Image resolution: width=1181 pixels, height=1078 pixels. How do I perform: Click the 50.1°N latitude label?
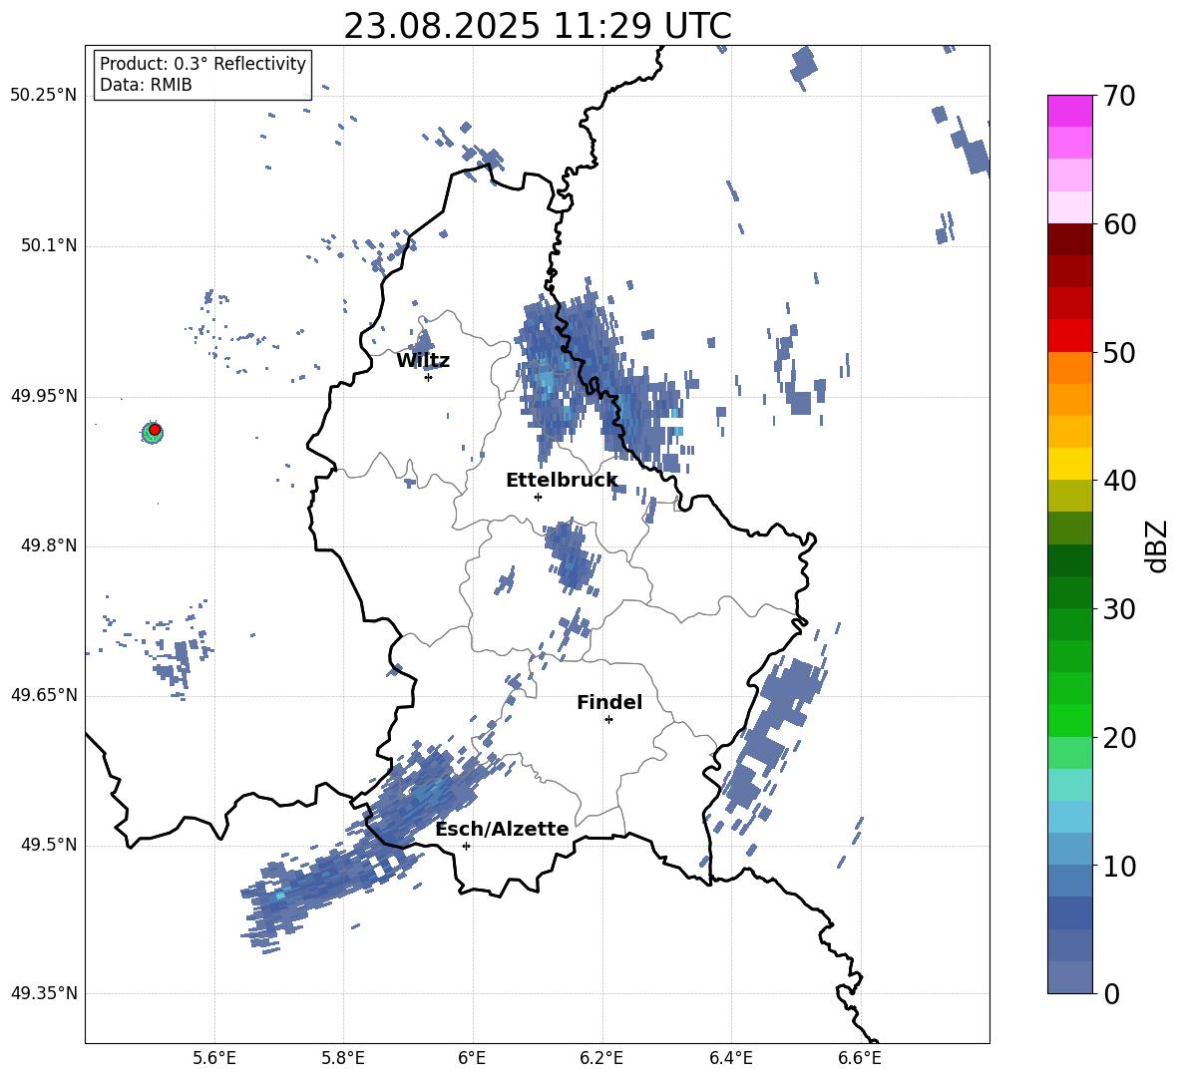(x=49, y=245)
